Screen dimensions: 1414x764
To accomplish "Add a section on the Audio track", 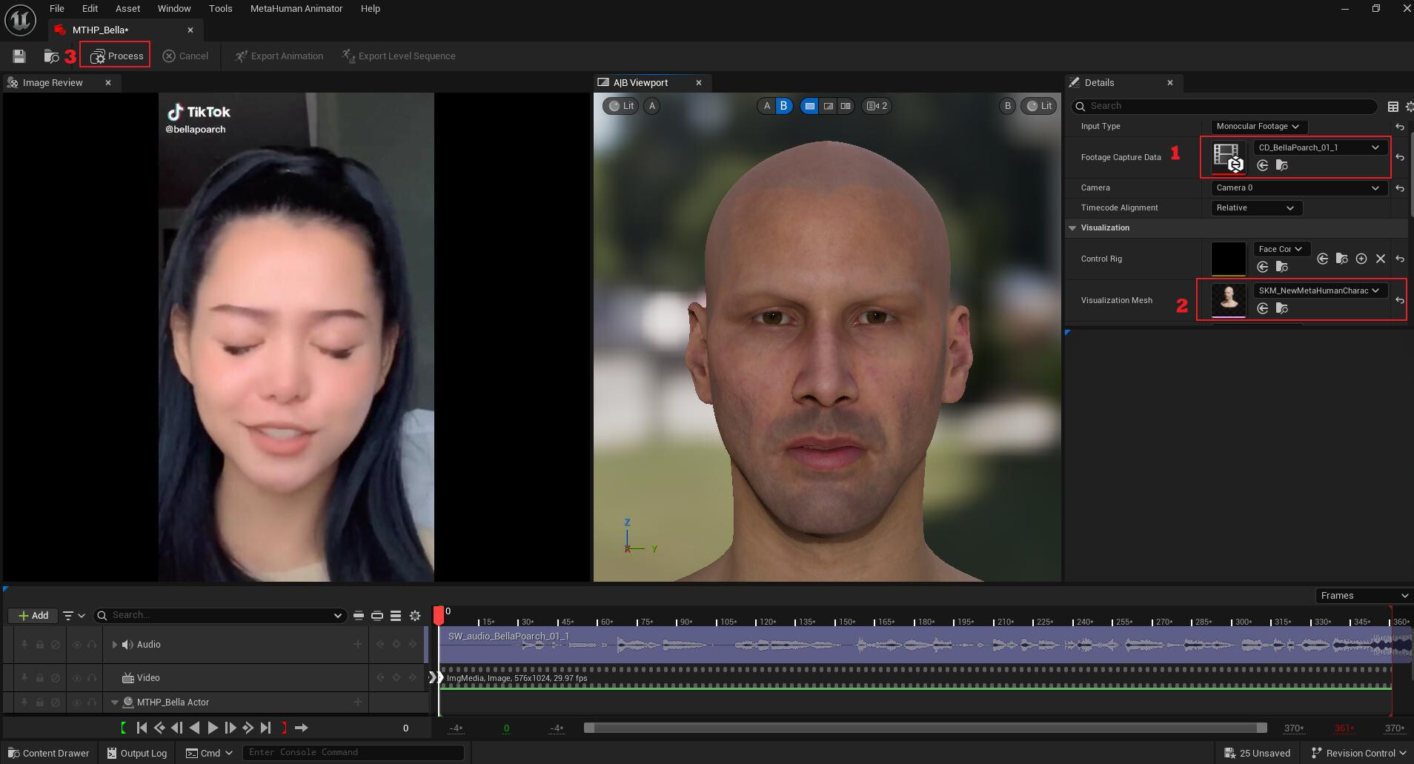I will 358,644.
